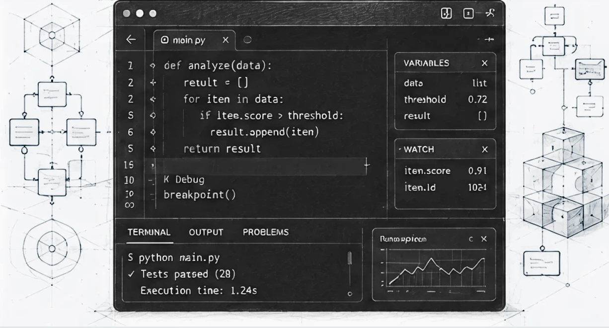Select the threshold variable row
The height and width of the screenshot is (328, 609).
pos(446,99)
